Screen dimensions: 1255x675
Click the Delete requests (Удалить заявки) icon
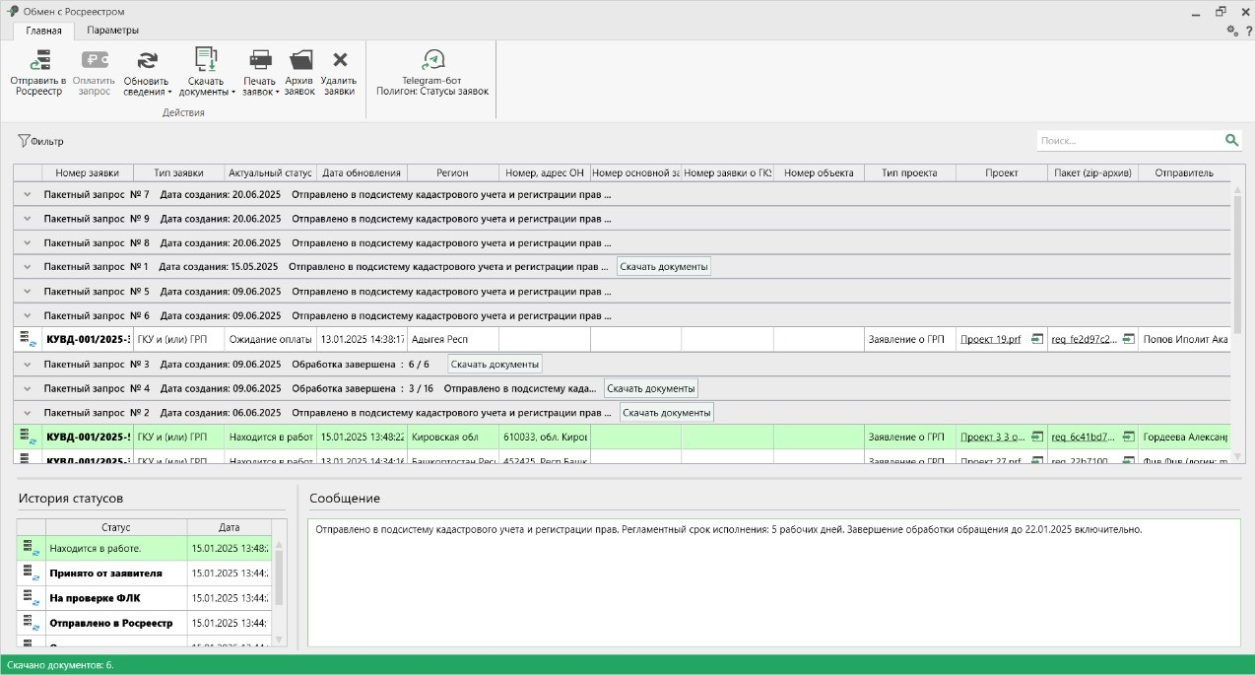339,61
